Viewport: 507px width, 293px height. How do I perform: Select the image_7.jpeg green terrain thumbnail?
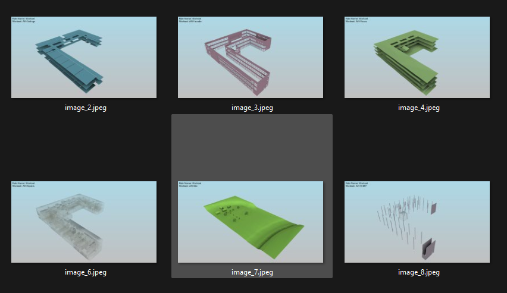point(251,222)
